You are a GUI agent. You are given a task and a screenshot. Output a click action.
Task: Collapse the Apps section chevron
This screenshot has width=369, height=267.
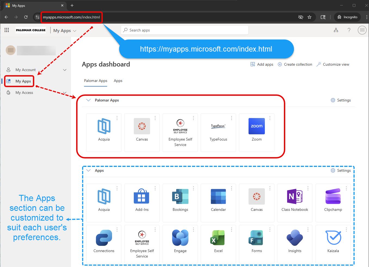coord(88,170)
